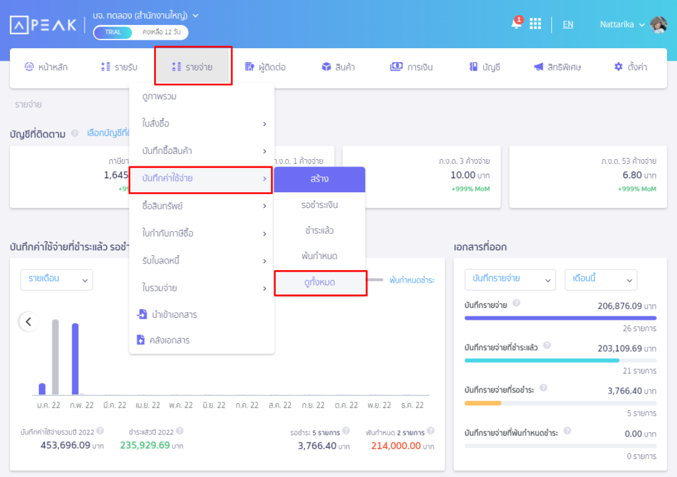Click help icon beside บันทึกรายจ่ายที่ชำระแล้ว

click(x=547, y=346)
